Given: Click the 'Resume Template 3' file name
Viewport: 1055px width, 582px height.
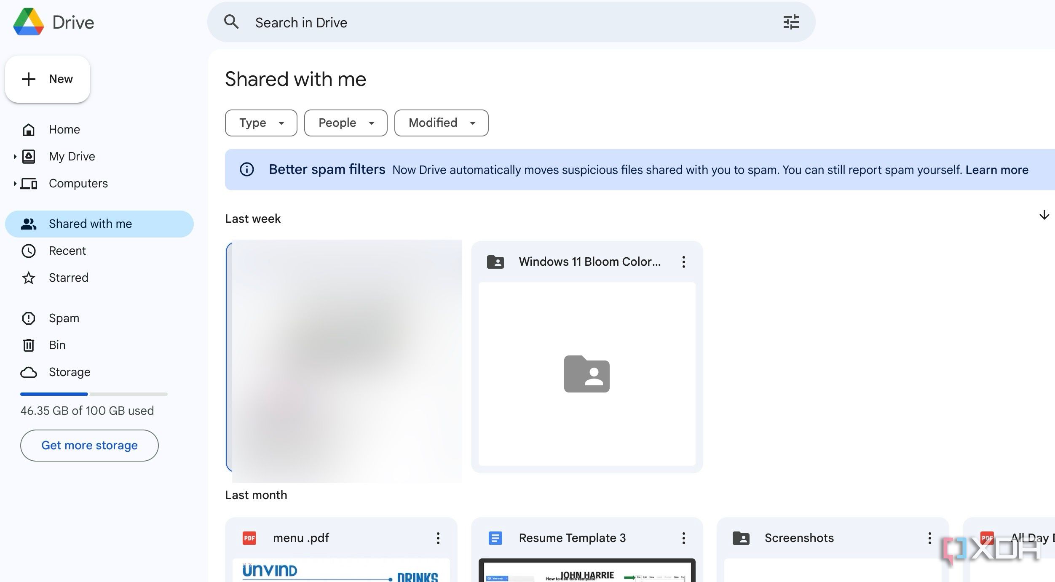Looking at the screenshot, I should click(x=572, y=538).
